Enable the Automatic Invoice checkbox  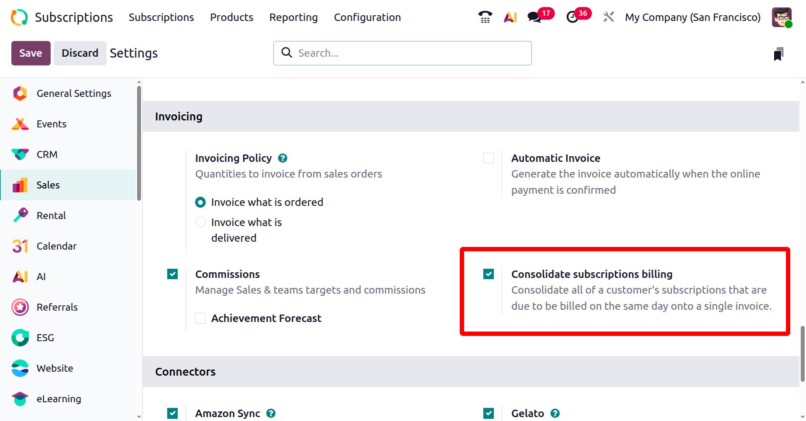tap(489, 158)
